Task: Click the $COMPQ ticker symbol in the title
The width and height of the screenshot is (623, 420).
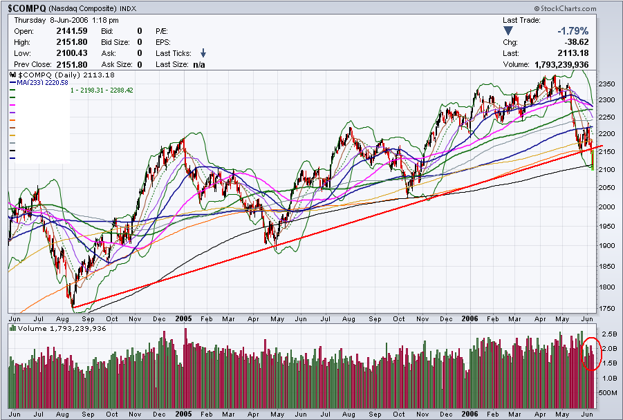Action: coord(29,8)
